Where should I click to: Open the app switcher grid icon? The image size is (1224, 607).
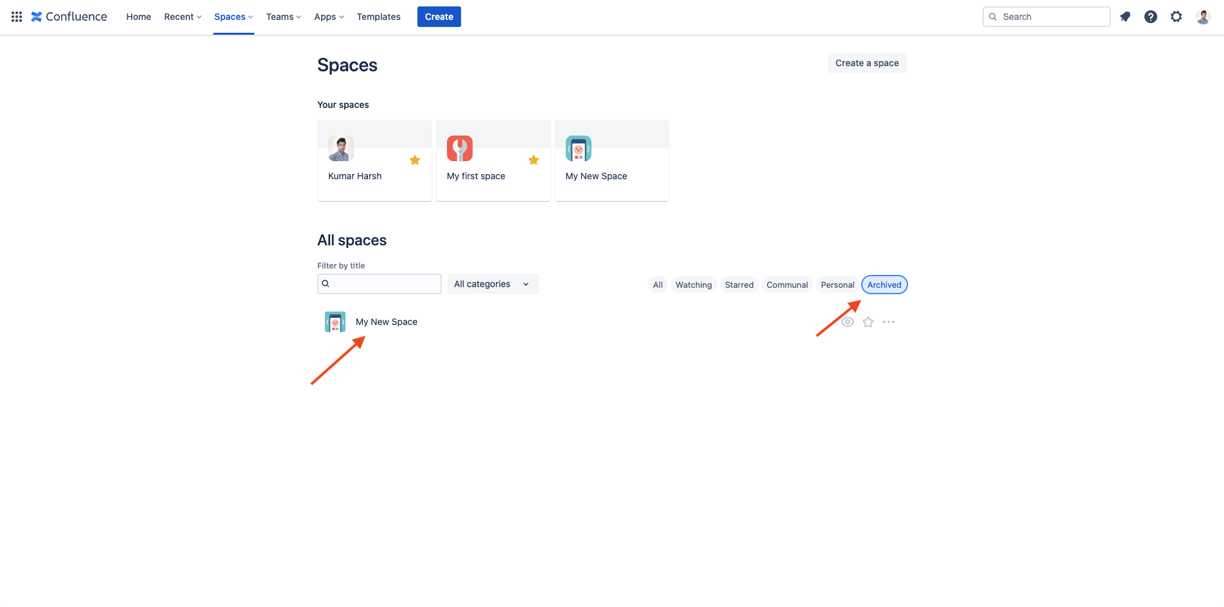pyautogui.click(x=17, y=17)
